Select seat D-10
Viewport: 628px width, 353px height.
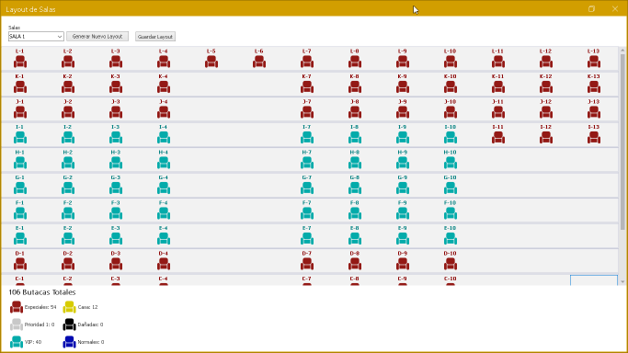[x=451, y=263]
